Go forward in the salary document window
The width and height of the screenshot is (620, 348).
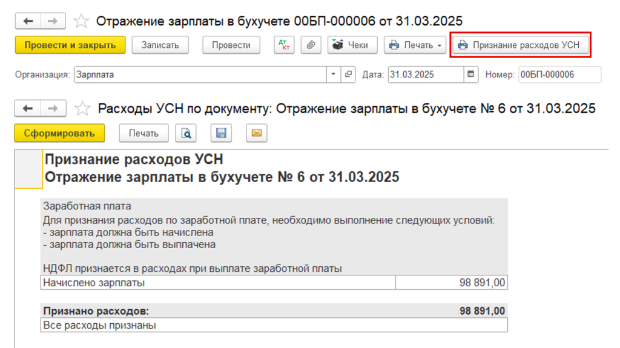tap(53, 21)
